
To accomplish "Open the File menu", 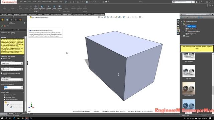I will [21, 2].
